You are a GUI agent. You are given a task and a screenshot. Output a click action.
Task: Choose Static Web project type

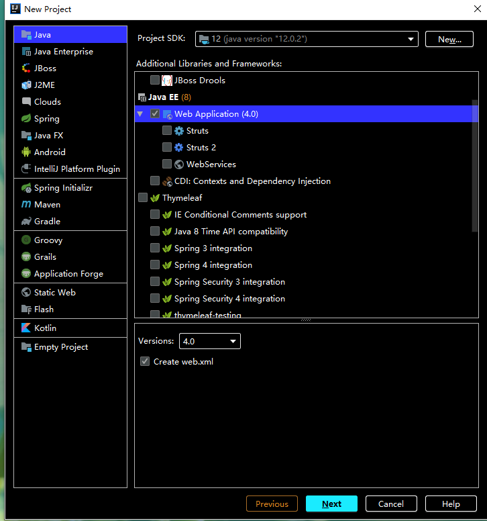point(70,293)
